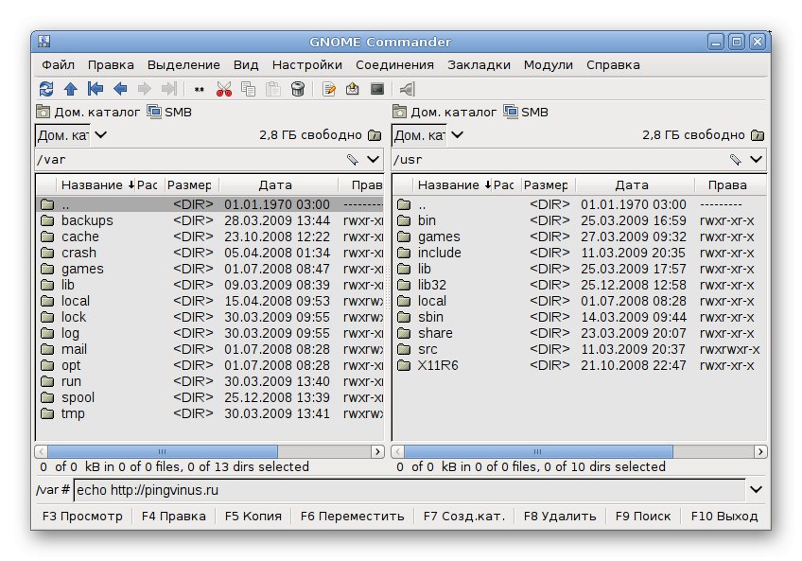Click the bookmark pin icon in /usr path bar
802x561 pixels.
735,160
